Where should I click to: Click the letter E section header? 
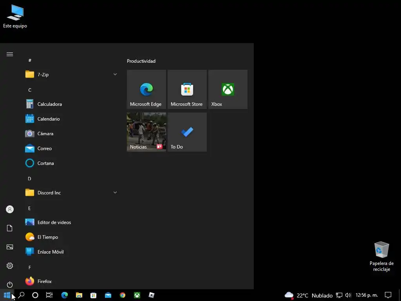coord(29,209)
